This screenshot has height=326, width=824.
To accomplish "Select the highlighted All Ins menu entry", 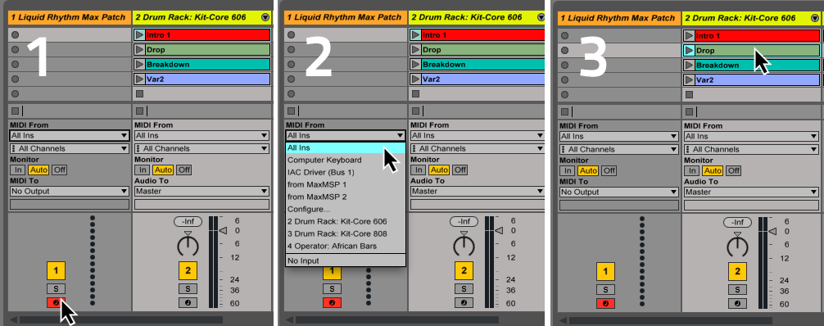I will point(346,147).
